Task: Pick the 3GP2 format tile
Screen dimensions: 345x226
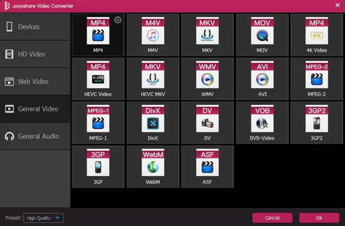Action: [317, 123]
